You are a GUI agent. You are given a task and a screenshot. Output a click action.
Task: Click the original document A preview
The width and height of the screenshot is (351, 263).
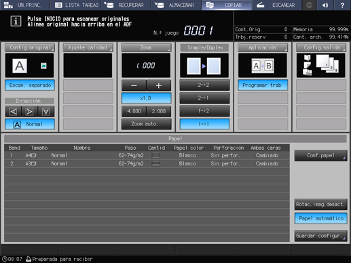(20, 66)
